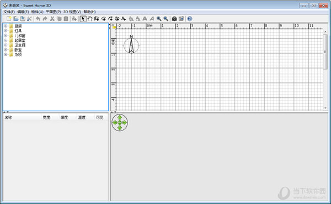Click the Open home folder icon
This screenshot has width=331, height=204.
[16, 19]
